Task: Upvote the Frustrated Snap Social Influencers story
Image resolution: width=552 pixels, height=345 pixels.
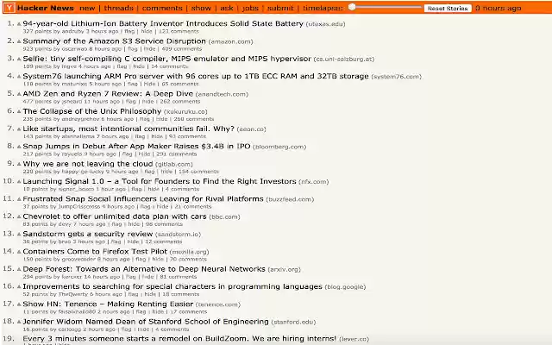Action: point(19,199)
